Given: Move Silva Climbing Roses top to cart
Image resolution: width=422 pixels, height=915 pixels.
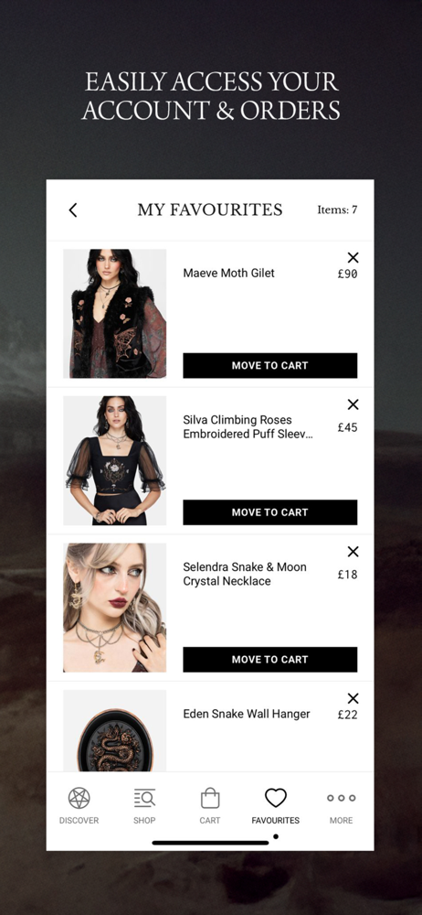Looking at the screenshot, I should (x=269, y=512).
